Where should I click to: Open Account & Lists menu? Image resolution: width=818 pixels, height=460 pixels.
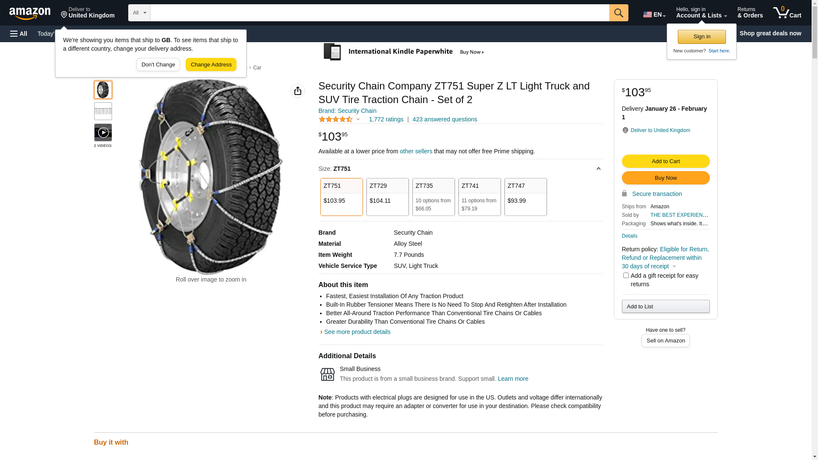(701, 13)
